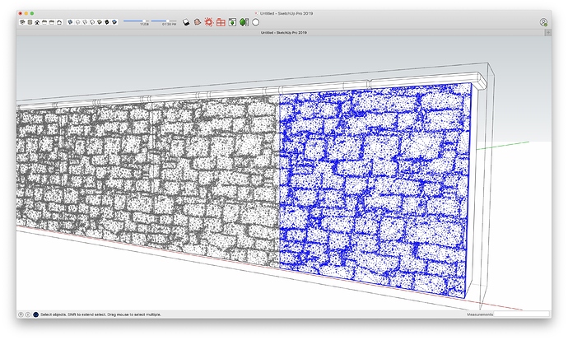
Task: Toggle the Back Edges style
Action: point(77,22)
